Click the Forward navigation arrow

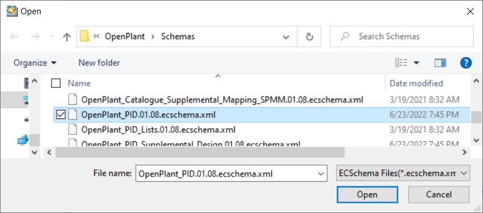[x=35, y=36]
